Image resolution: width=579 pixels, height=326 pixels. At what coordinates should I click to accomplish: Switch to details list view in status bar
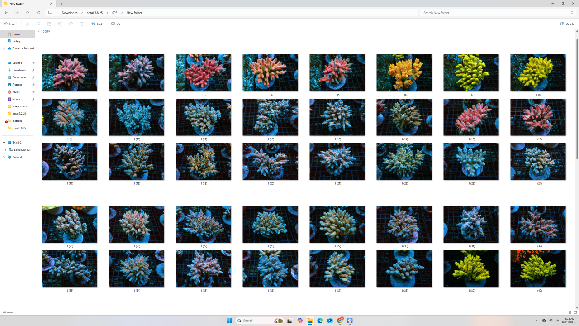coord(570,312)
